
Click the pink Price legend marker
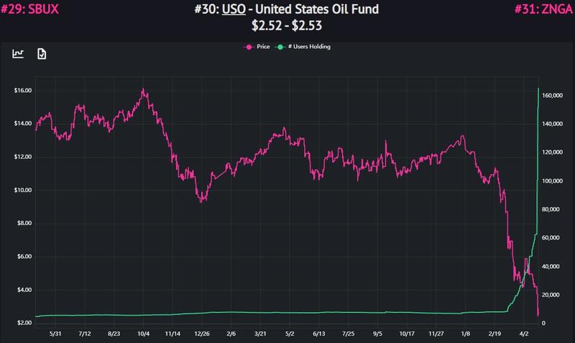[249, 47]
